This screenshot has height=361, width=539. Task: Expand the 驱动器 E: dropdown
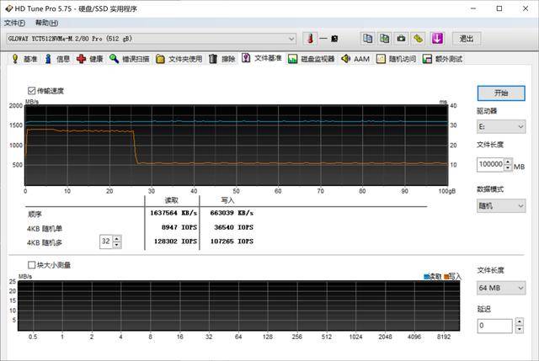[x=501, y=127]
